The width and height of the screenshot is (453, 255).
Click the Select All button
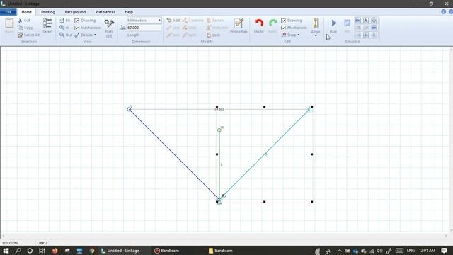point(28,35)
